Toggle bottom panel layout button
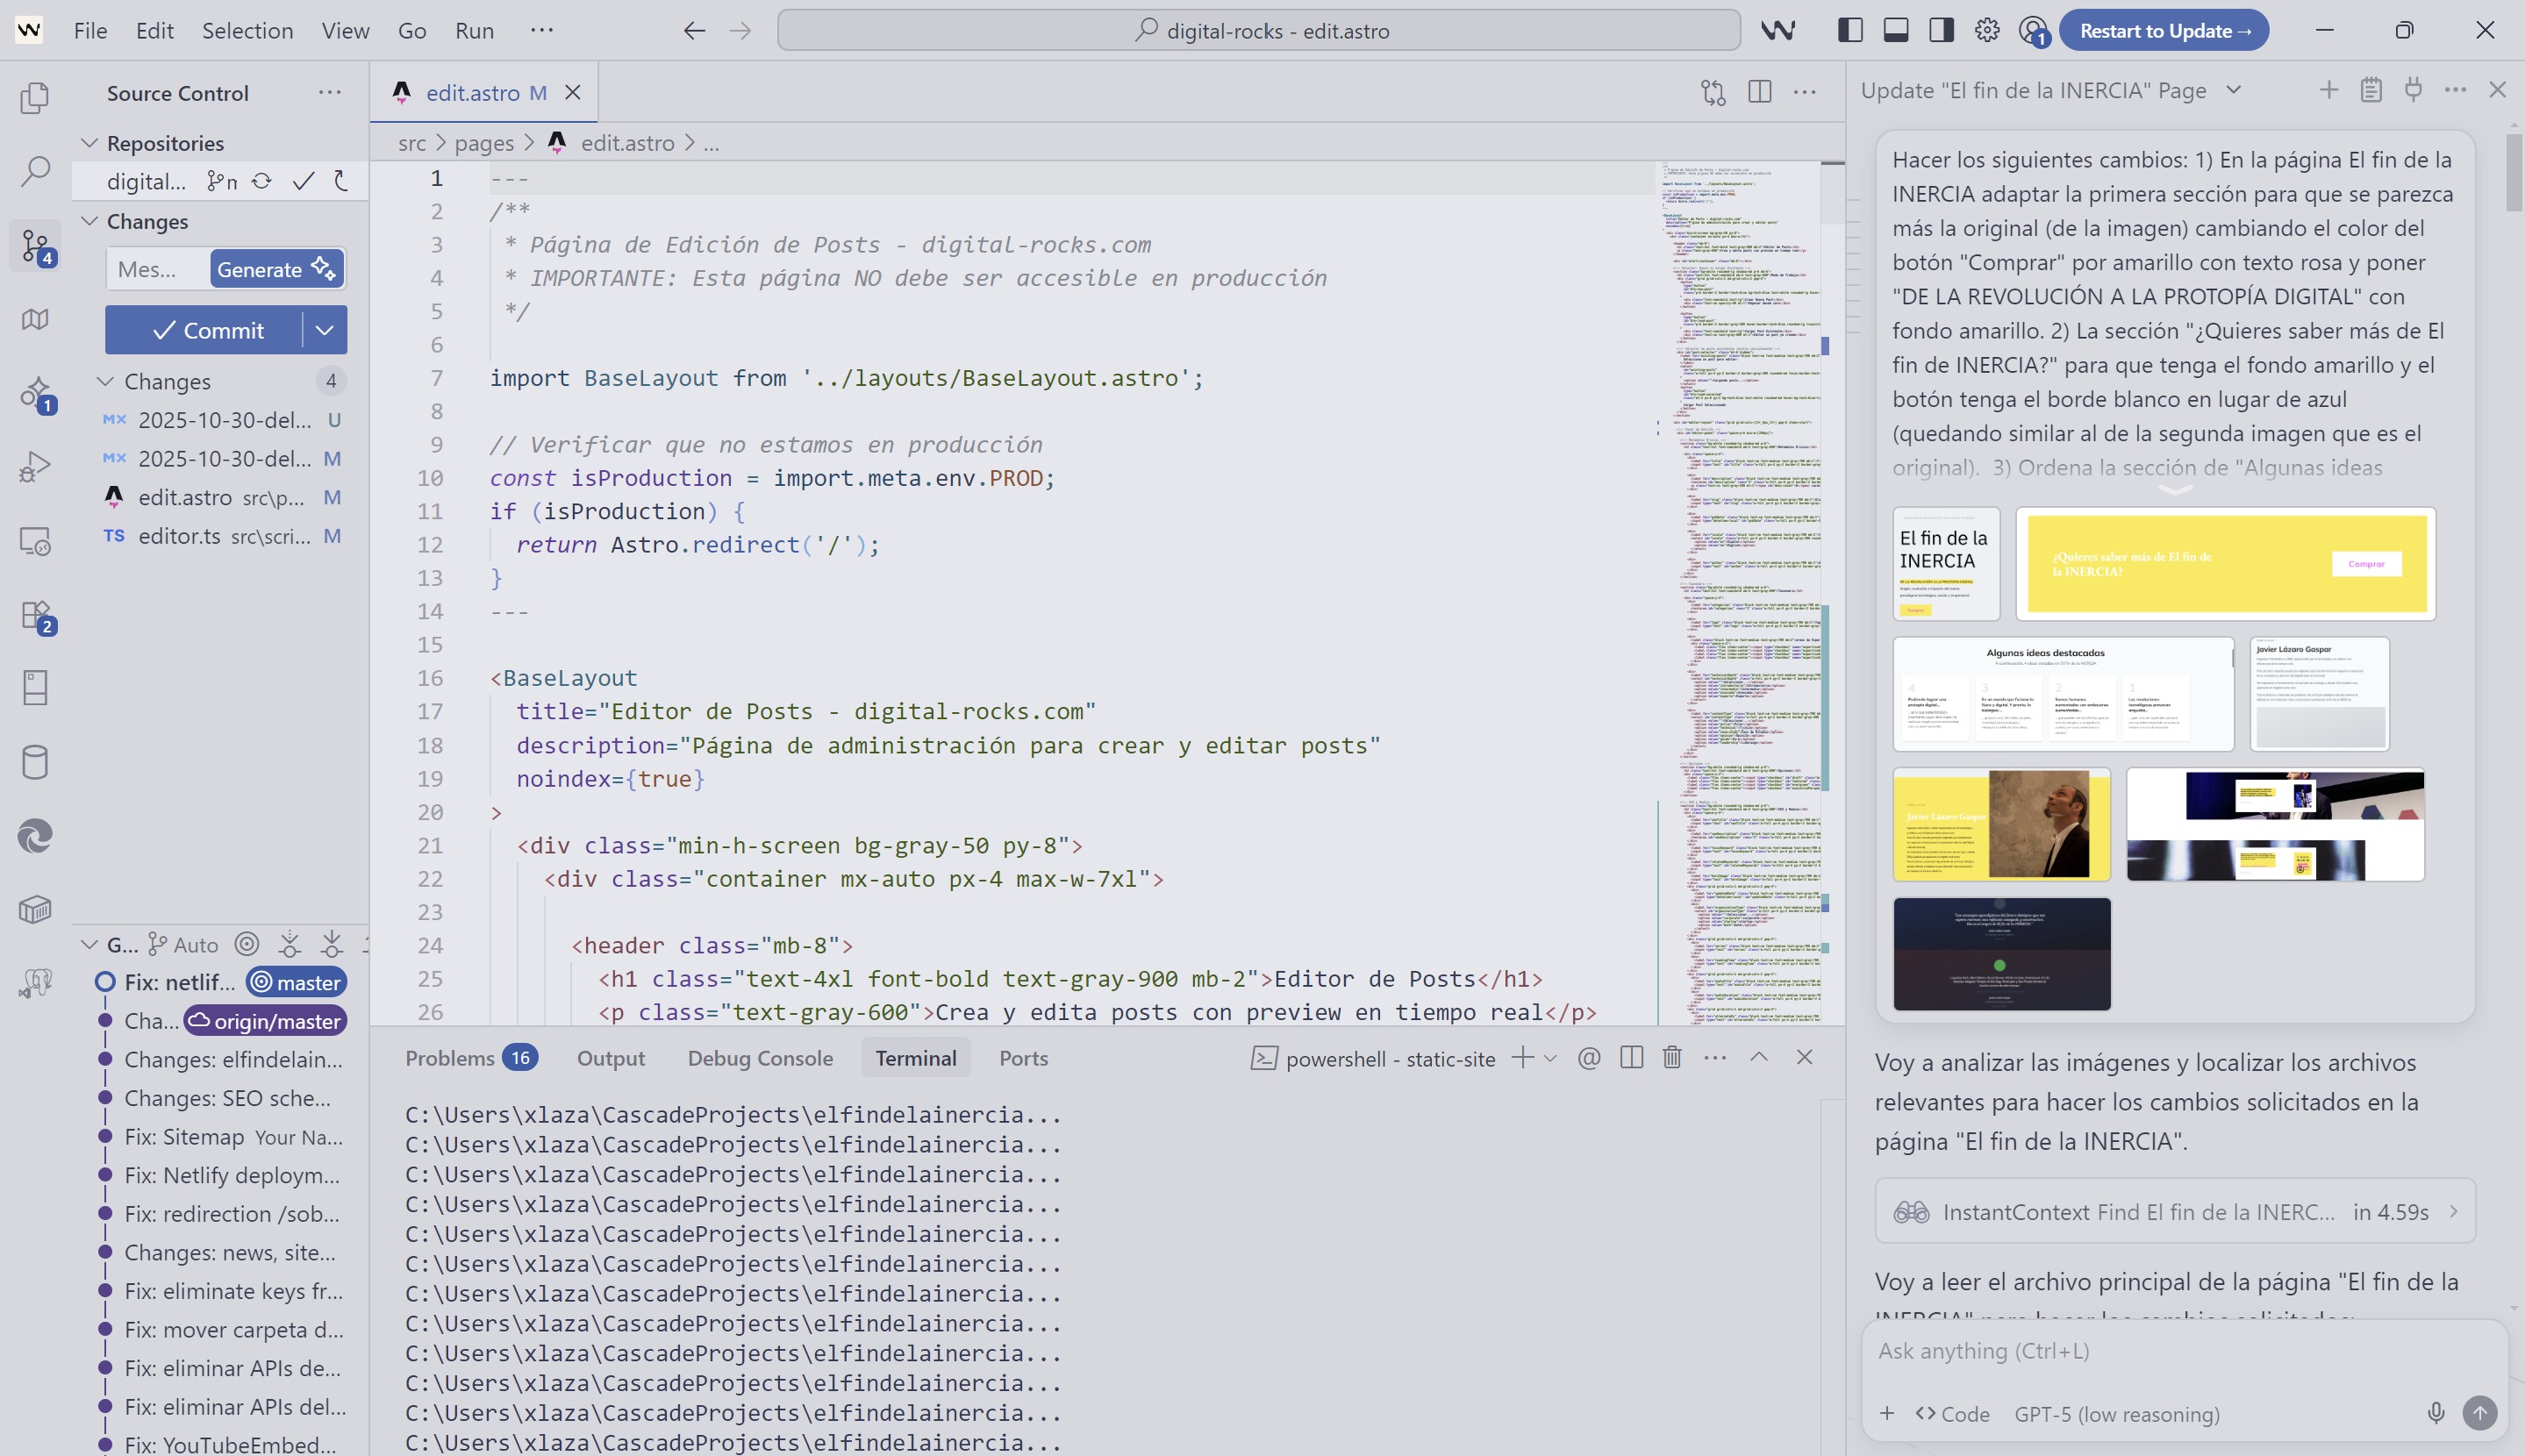Viewport: 2525px width, 1456px height. 1896,30
